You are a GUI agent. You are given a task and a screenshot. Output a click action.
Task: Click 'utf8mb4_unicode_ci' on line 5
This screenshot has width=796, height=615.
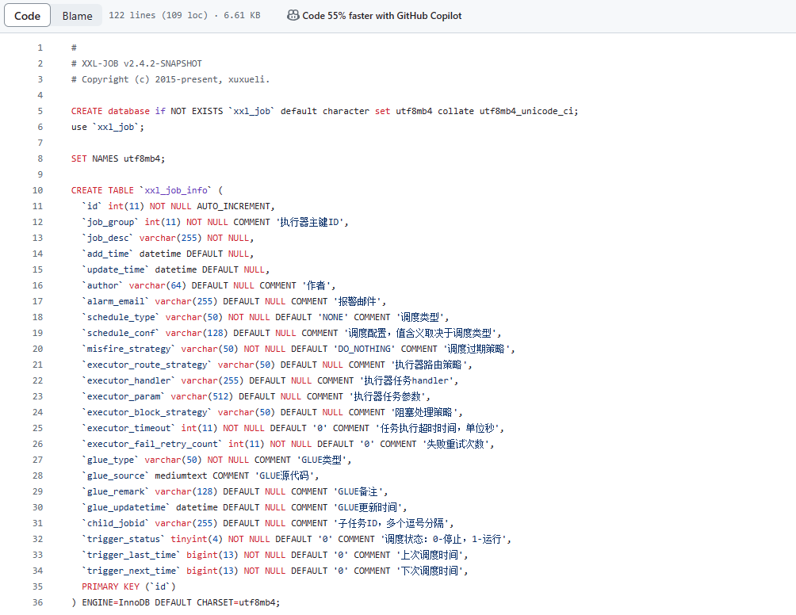point(526,111)
